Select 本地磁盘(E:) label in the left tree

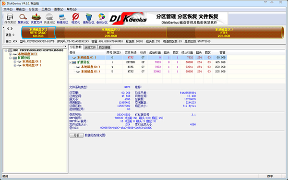[x=32, y=65]
